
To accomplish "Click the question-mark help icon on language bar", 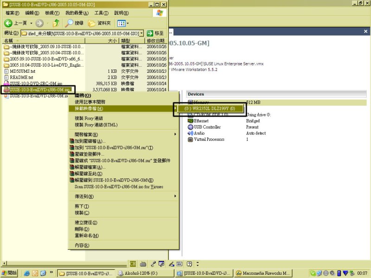I will pos(189,264).
